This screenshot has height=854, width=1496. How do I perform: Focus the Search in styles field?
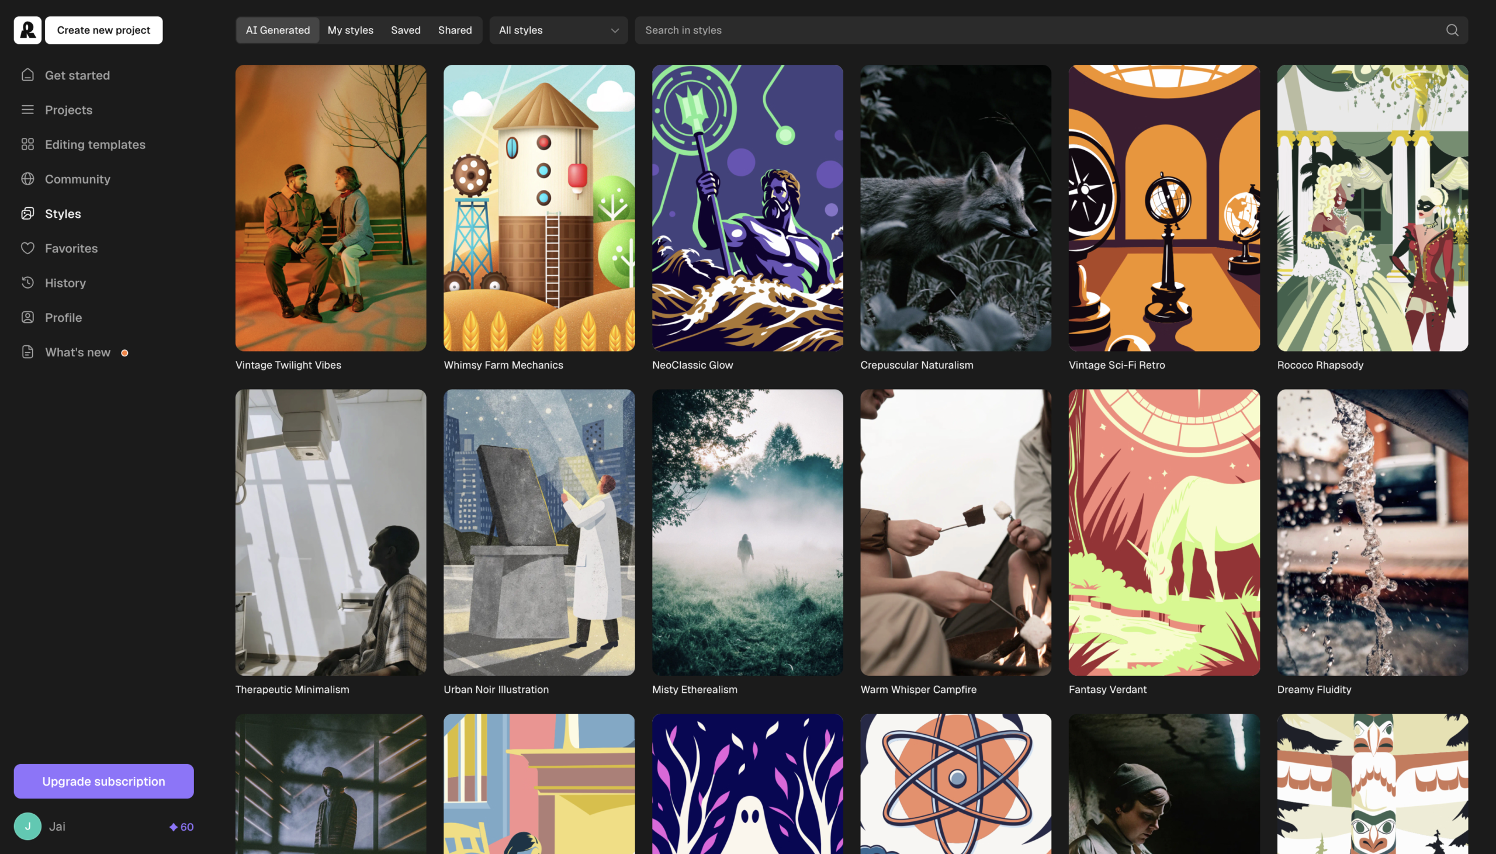click(1051, 30)
